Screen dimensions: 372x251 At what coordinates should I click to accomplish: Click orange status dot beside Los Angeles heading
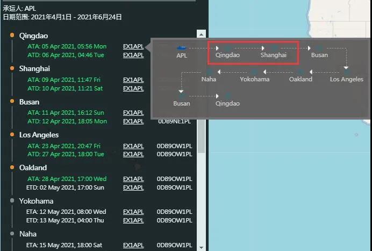pos(12,135)
